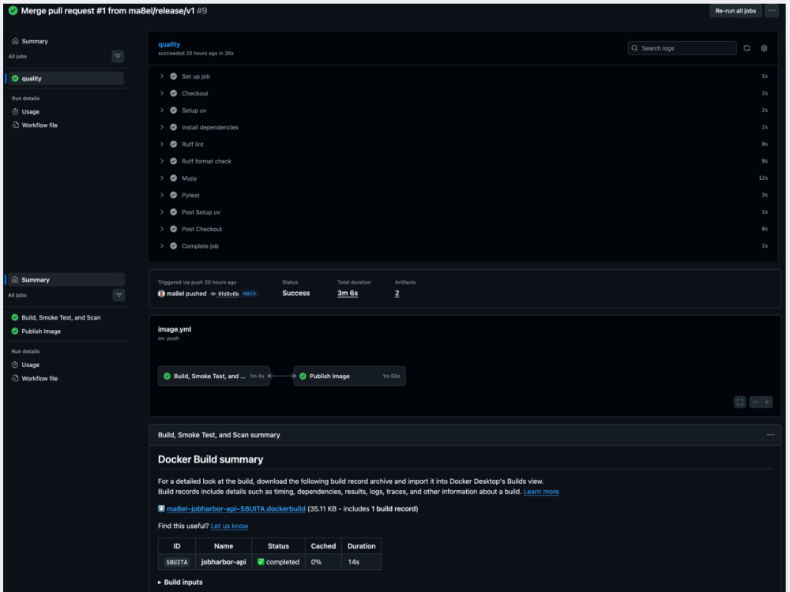Open the summary section three-dot menu

click(770, 435)
